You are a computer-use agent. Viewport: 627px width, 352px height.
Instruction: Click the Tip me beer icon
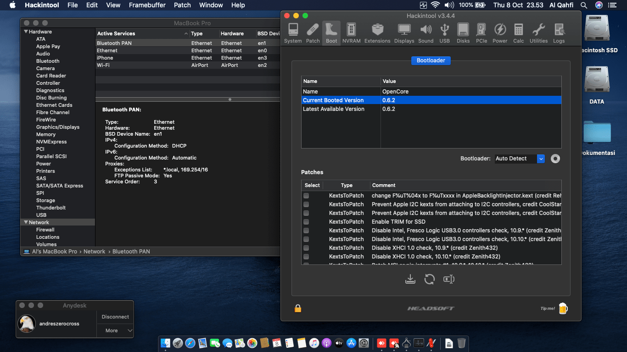pos(563,308)
